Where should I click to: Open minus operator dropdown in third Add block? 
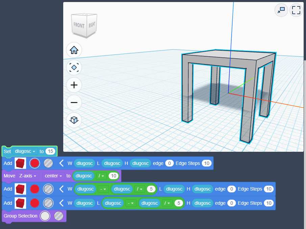(131, 203)
